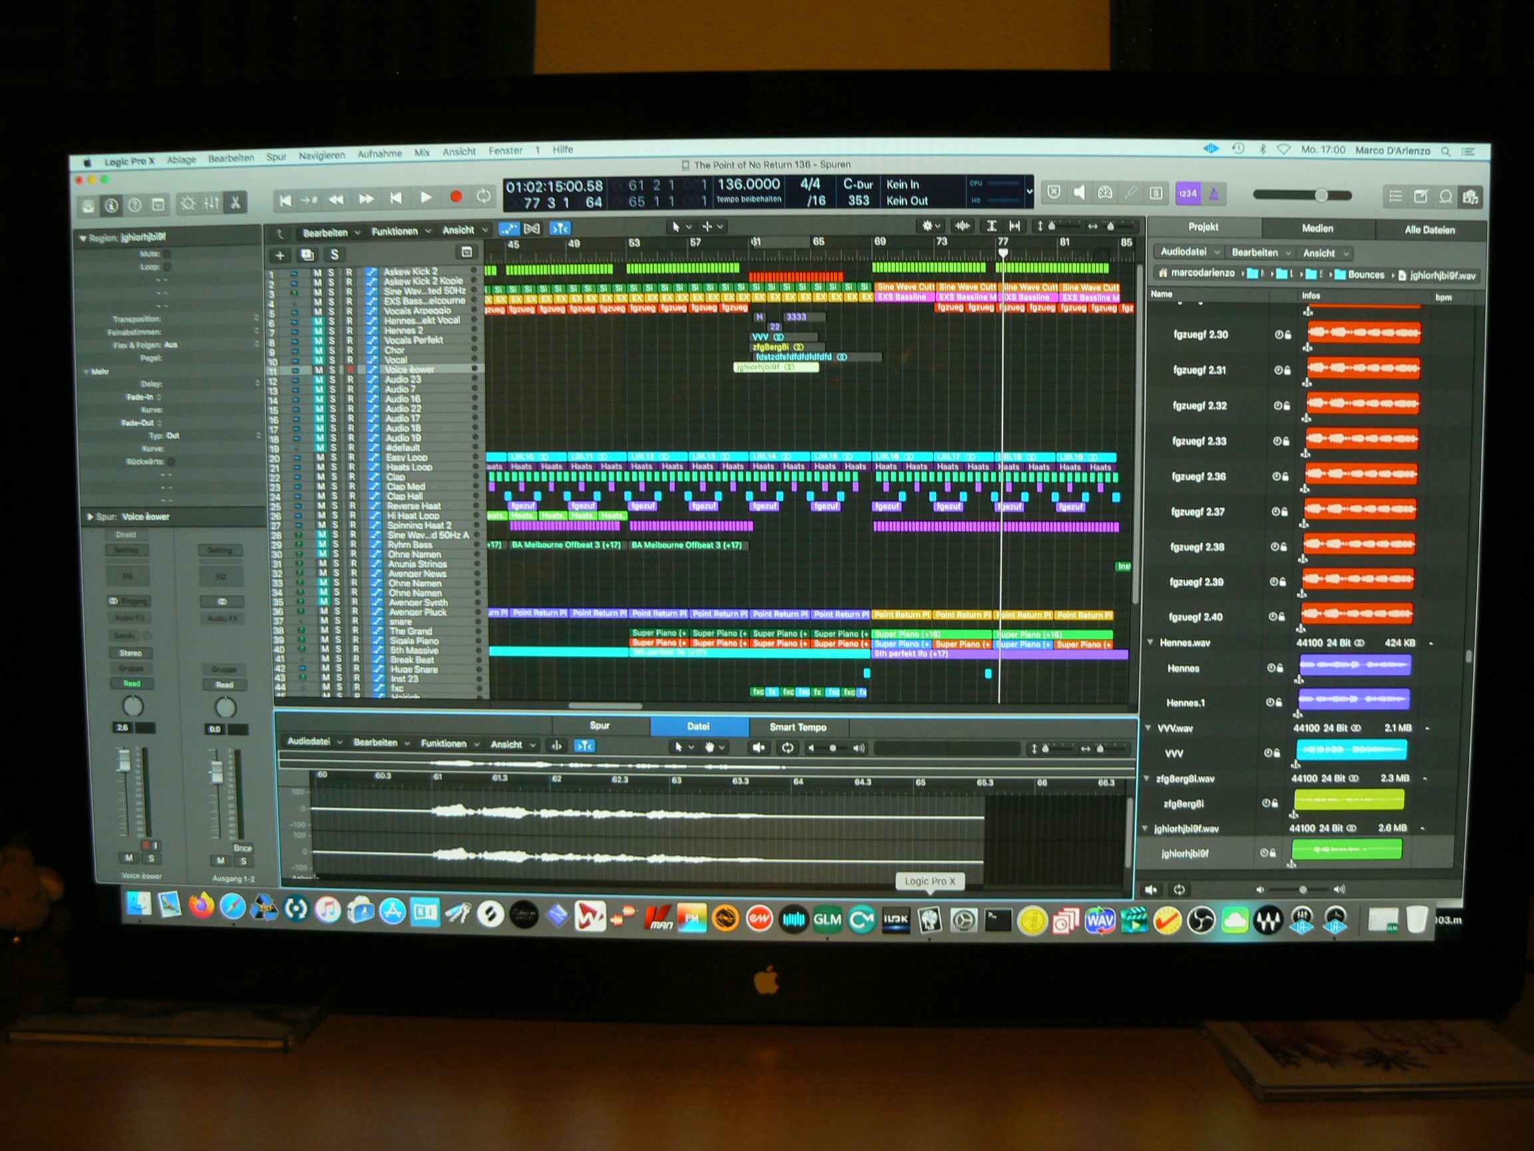Switch to the Medien browser tab
1534x1151 pixels.
click(1318, 228)
